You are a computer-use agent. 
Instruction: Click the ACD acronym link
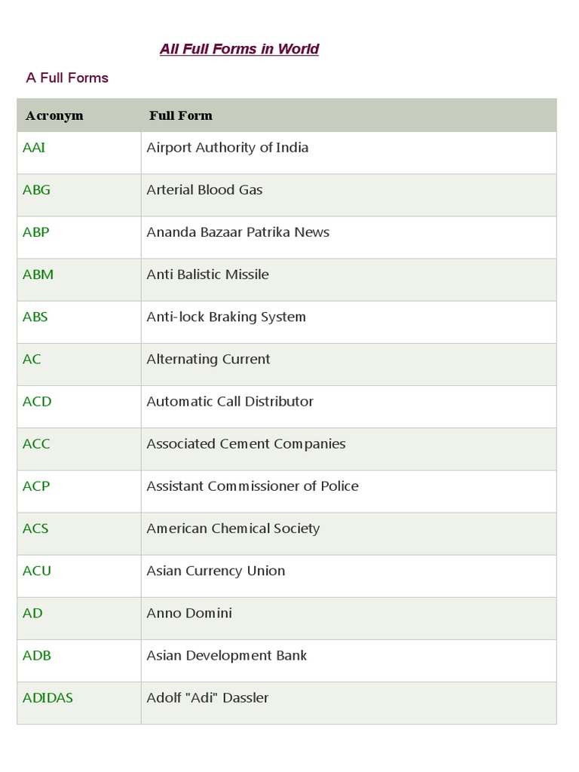coord(37,401)
